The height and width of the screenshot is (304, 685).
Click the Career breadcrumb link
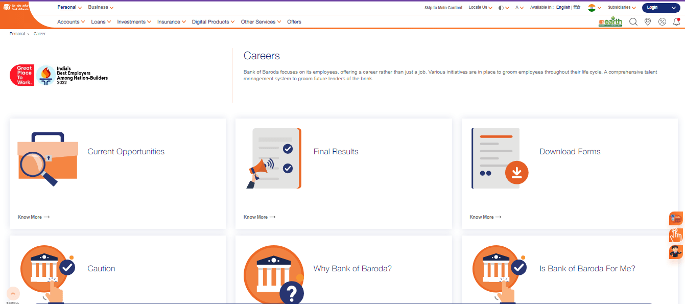coord(39,33)
